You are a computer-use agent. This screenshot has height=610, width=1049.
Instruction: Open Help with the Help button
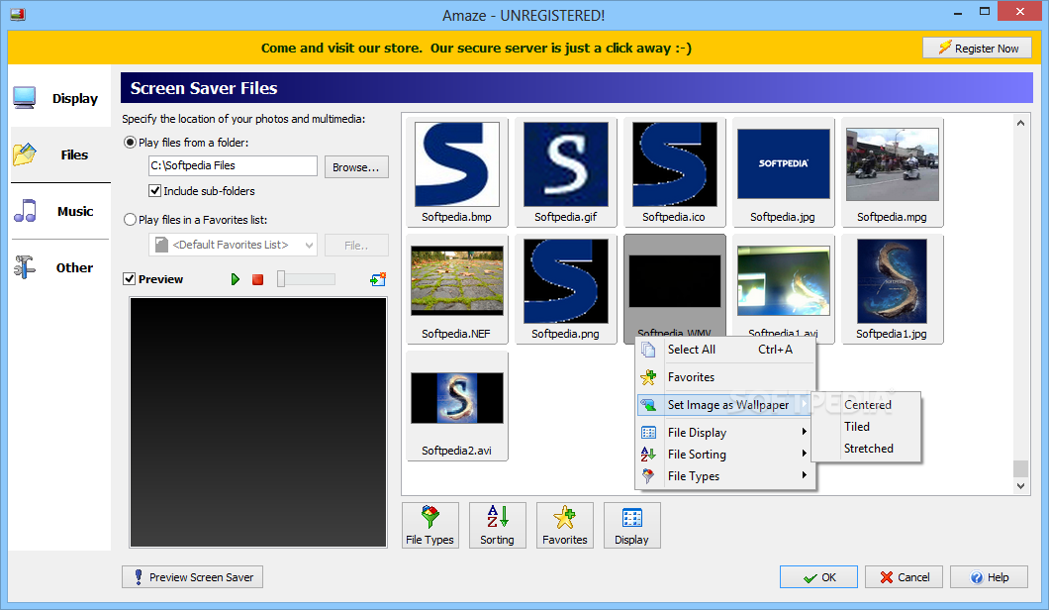click(x=989, y=577)
